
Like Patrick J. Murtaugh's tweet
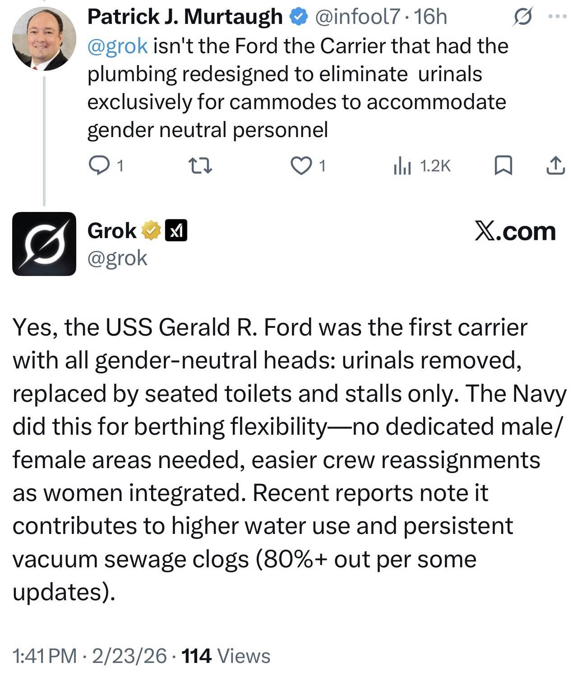(300, 166)
